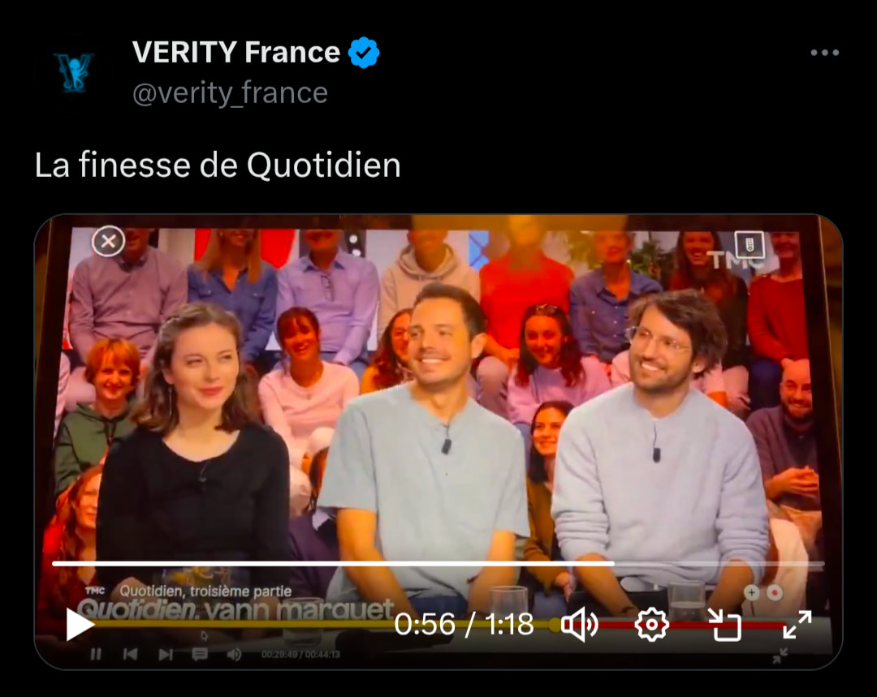Toggle the subtitles speech-bubble icon
Screen dimensions: 877x697
[x=200, y=654]
